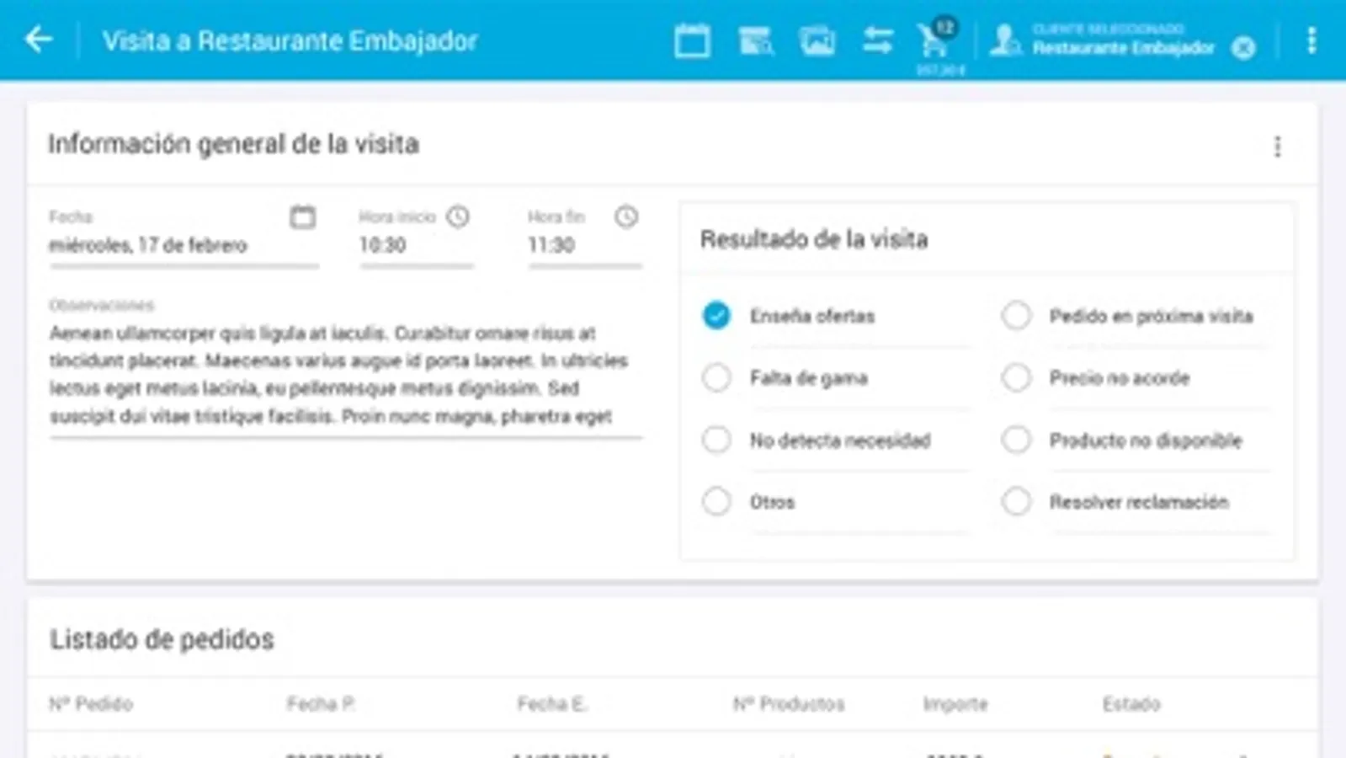Open the top bar overflow menu
Image resolution: width=1346 pixels, height=758 pixels.
pos(1311,40)
